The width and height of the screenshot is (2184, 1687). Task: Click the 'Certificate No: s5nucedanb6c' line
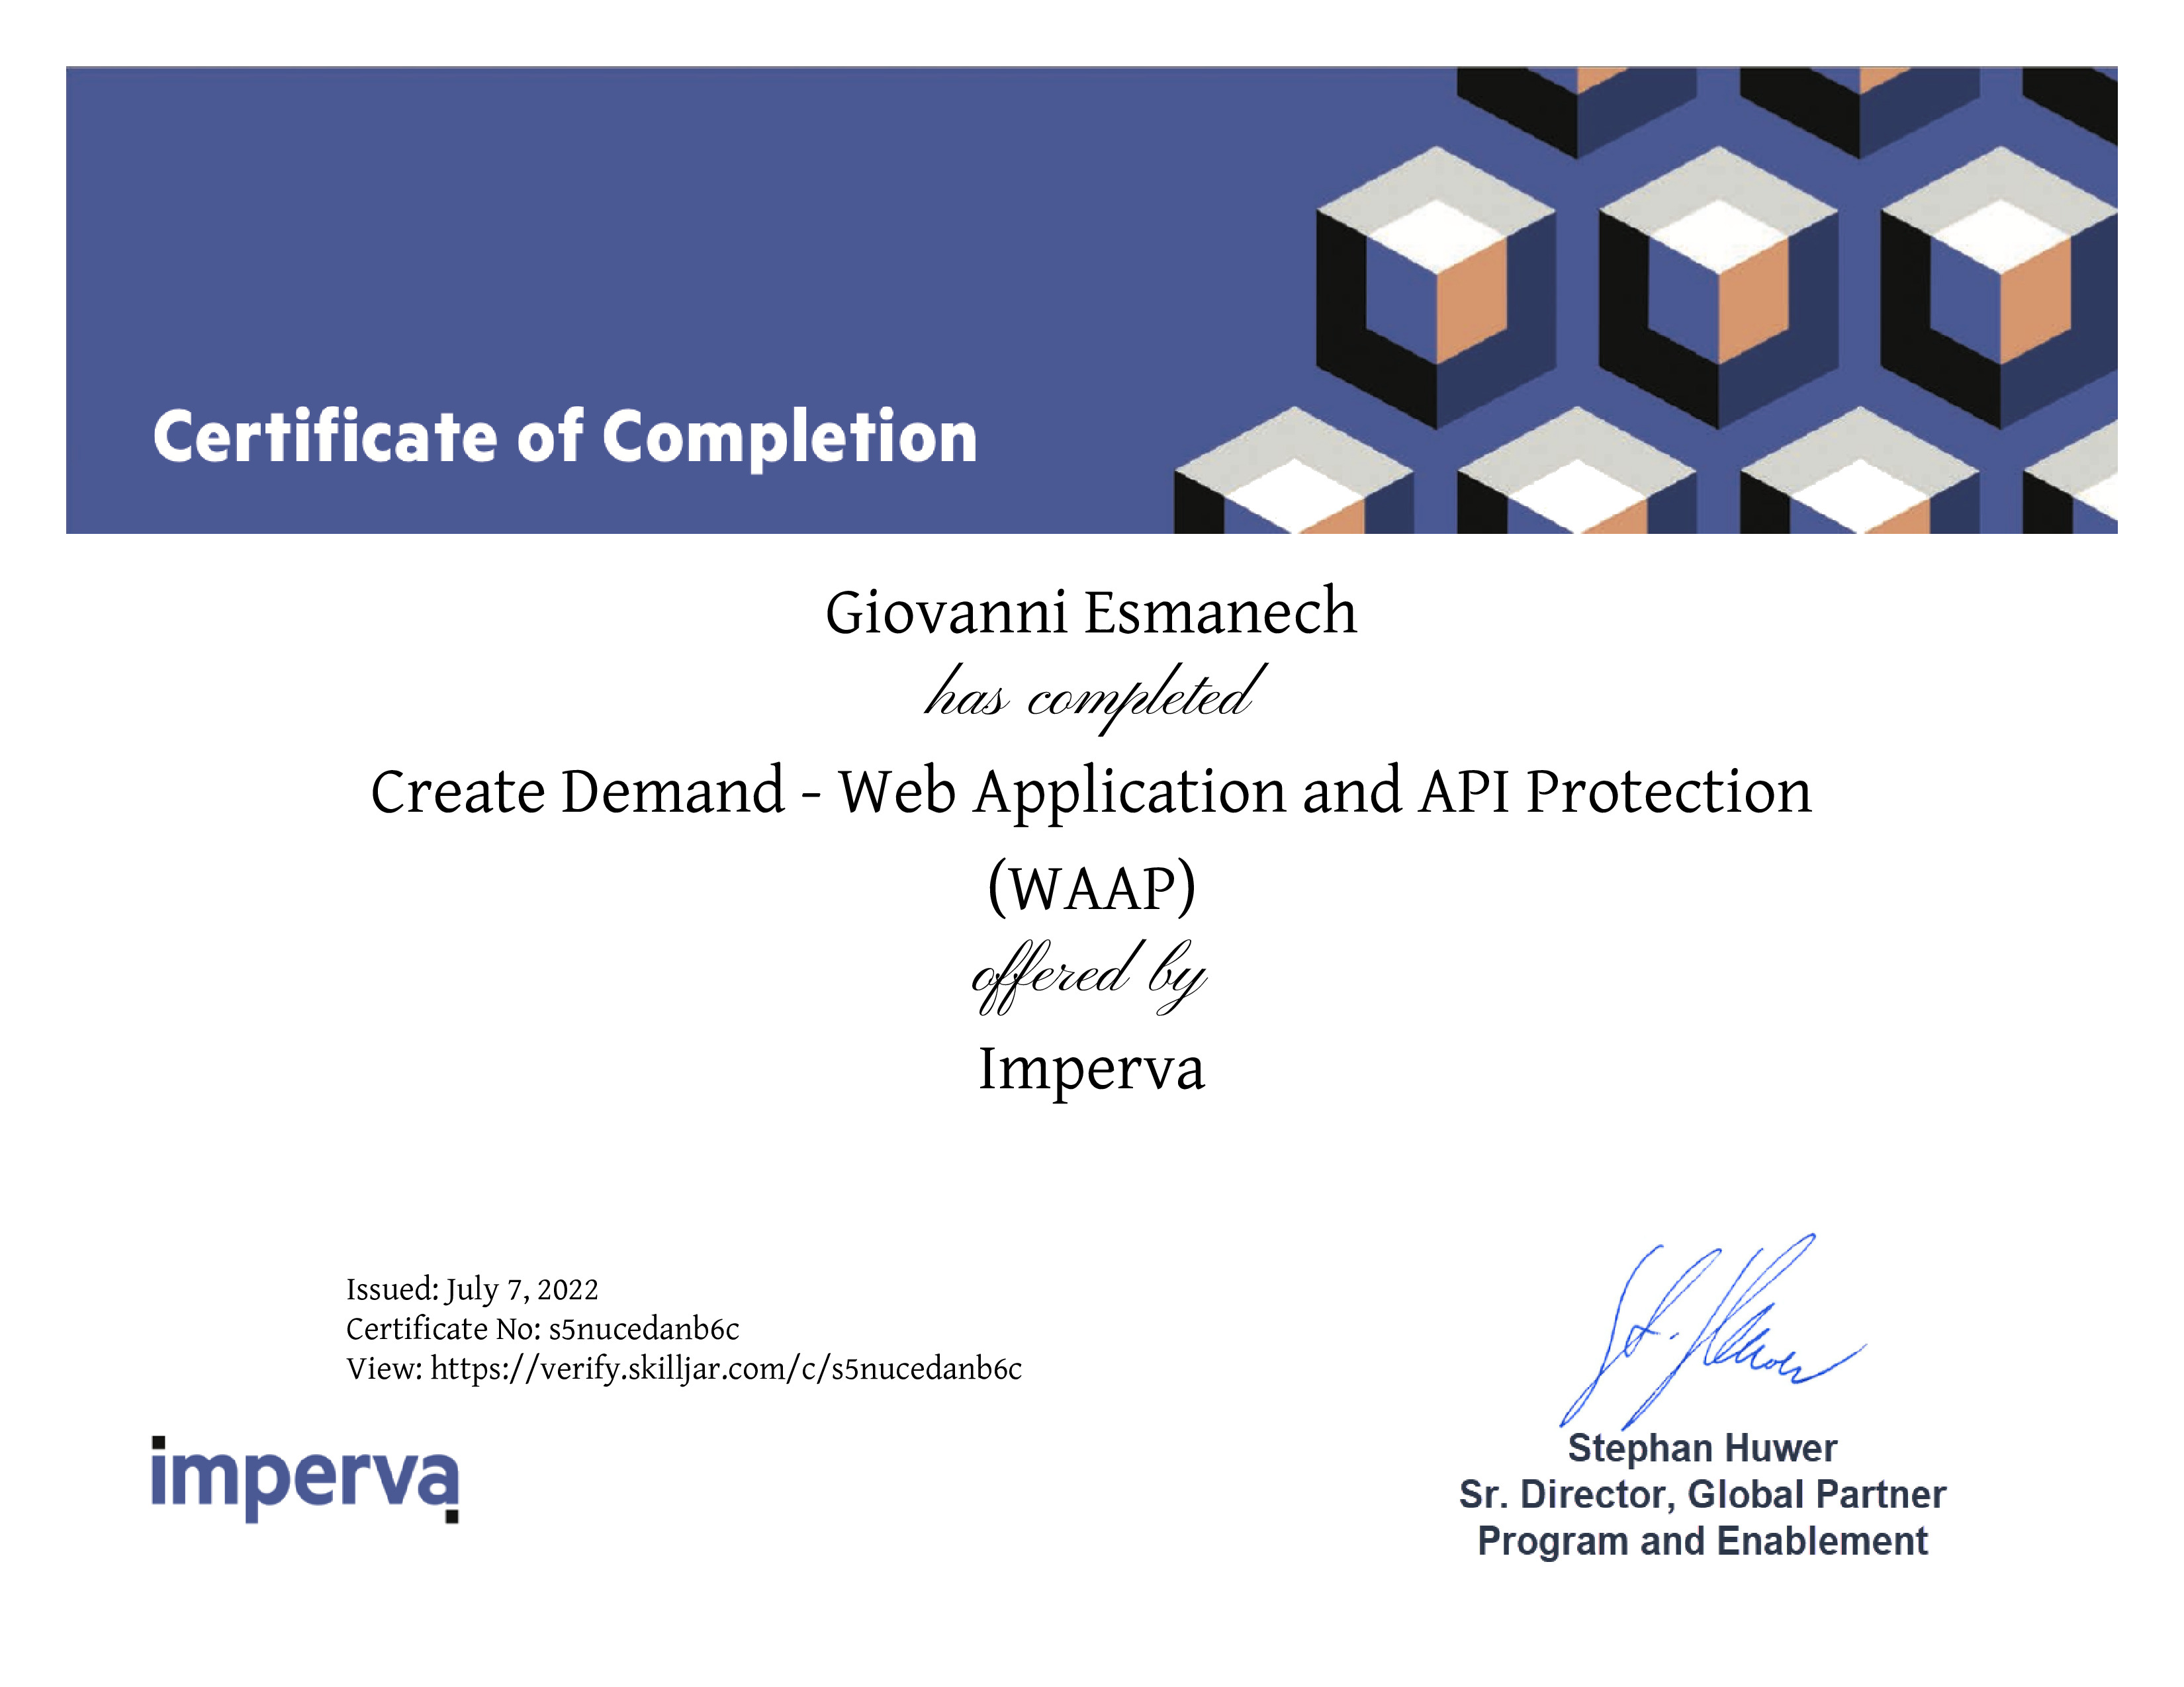(x=543, y=1328)
